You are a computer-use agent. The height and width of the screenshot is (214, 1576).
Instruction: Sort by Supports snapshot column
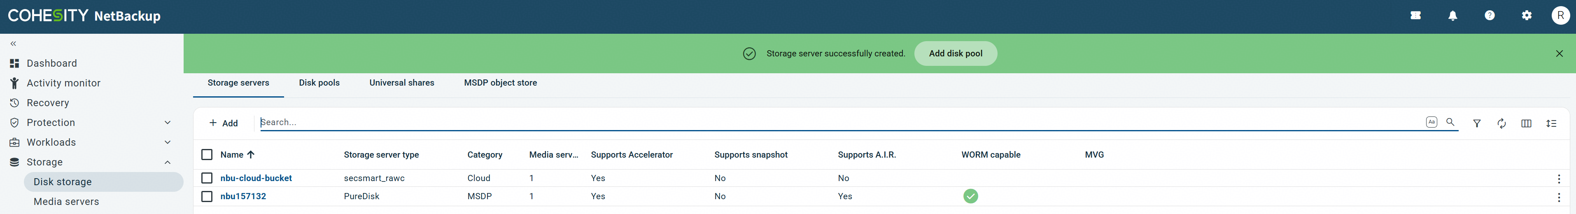[751, 155]
